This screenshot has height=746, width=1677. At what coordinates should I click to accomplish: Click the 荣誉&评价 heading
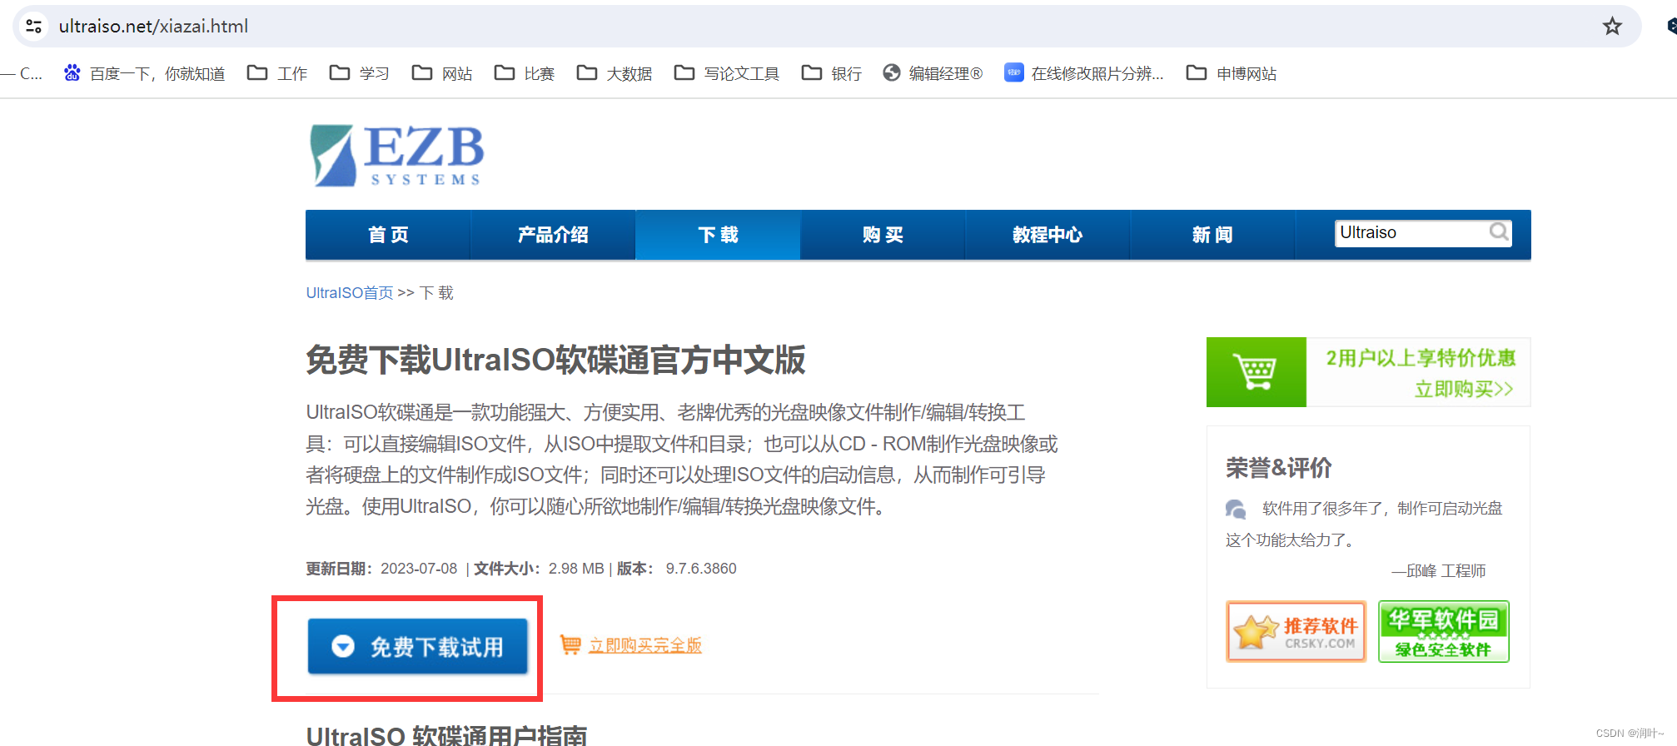pos(1279,468)
